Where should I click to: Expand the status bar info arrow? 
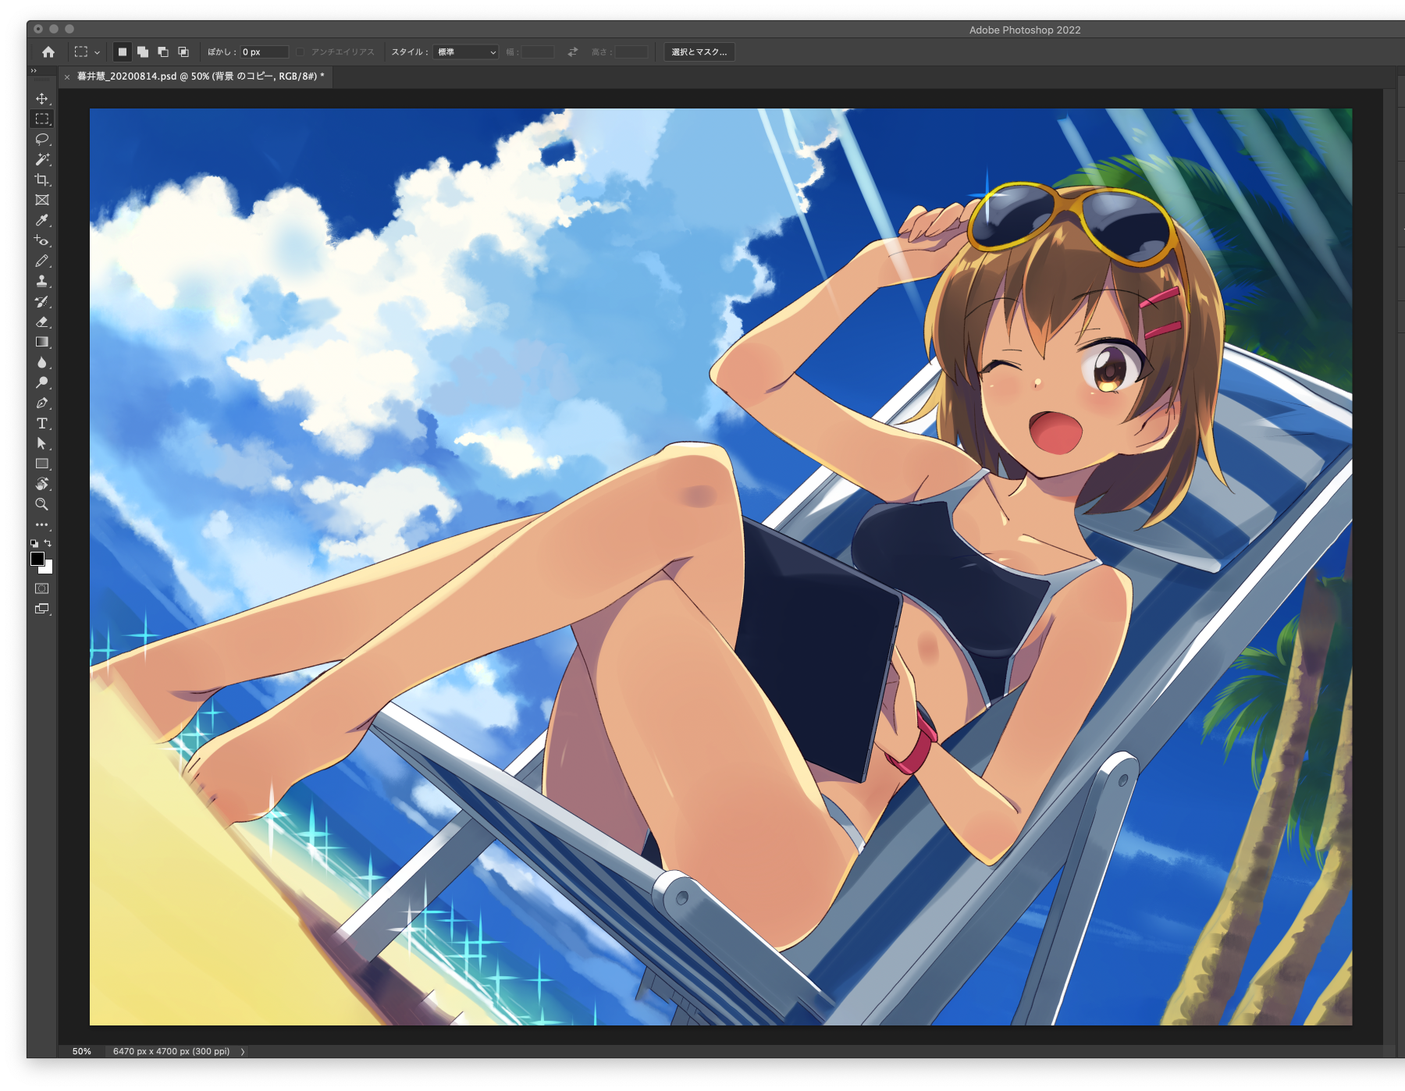243,1051
